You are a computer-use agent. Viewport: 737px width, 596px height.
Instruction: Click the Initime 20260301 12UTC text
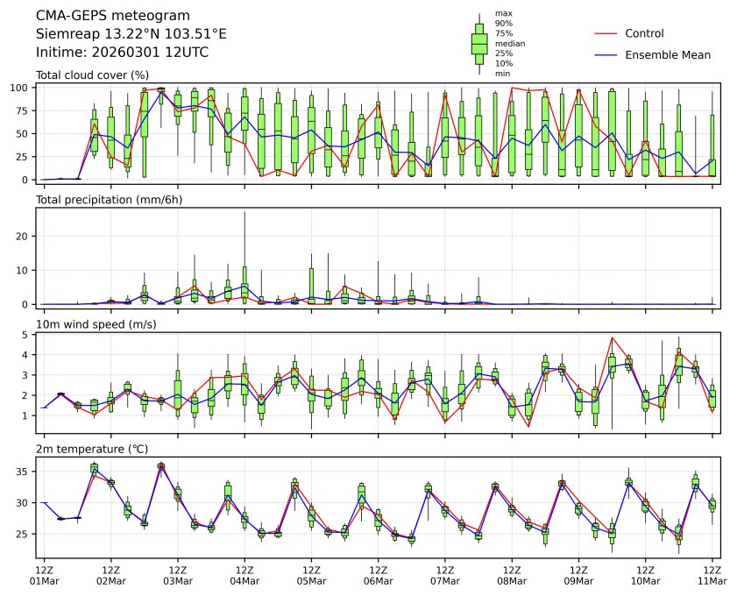(122, 53)
